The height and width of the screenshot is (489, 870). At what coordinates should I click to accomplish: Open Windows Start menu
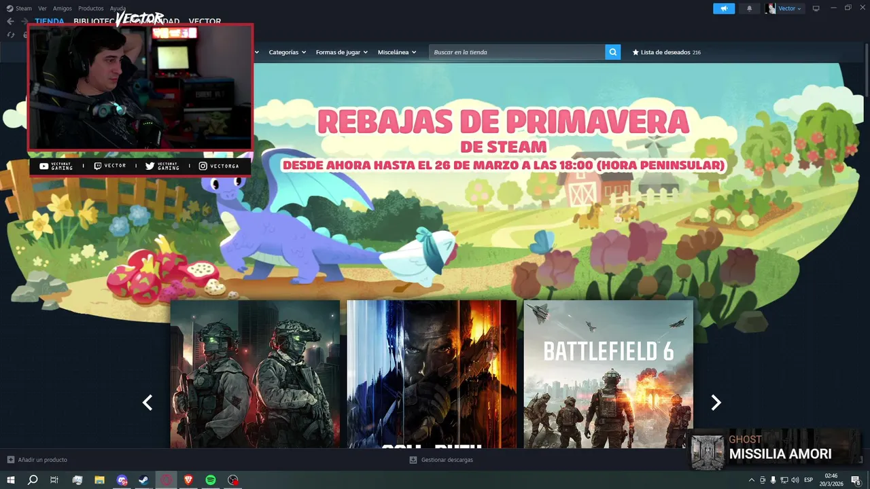tap(11, 480)
